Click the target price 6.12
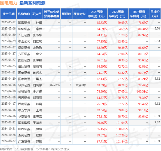This screenshot has height=151, width=161. pos(157,104)
